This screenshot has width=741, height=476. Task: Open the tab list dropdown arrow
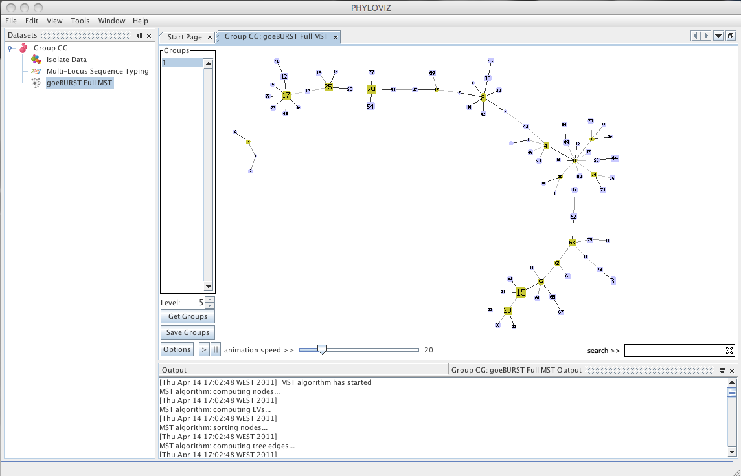click(x=718, y=36)
